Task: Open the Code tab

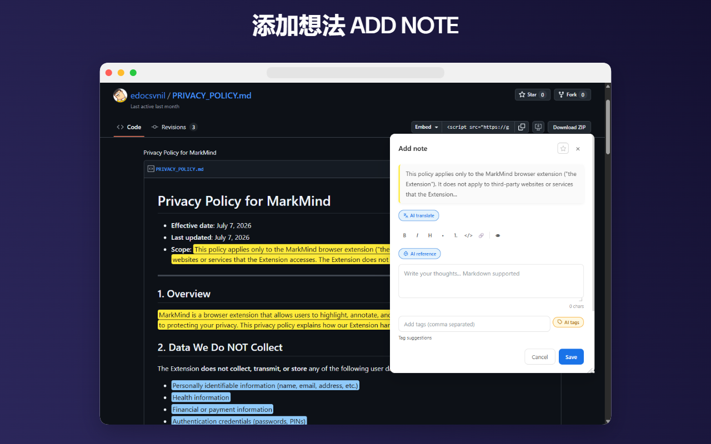Action: (x=129, y=127)
